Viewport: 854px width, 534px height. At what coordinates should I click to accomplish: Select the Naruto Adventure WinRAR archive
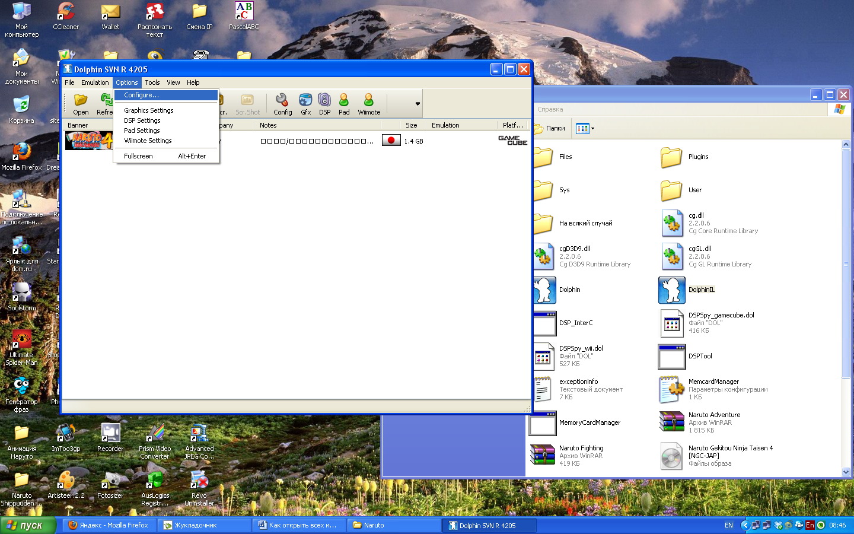click(700, 422)
